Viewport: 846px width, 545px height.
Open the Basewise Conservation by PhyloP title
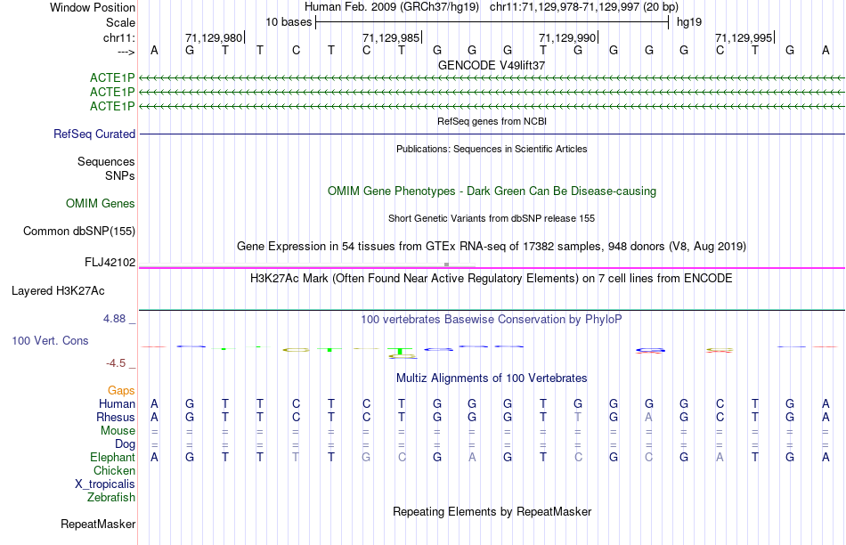(x=492, y=320)
